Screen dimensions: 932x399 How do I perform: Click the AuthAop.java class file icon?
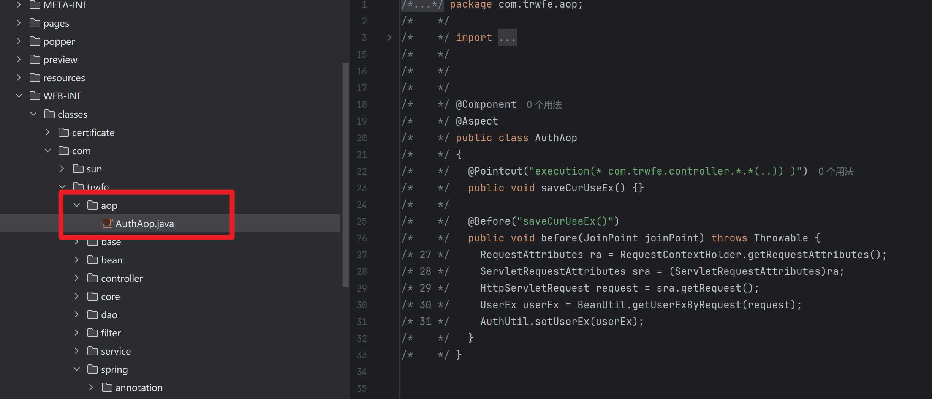[x=108, y=224]
